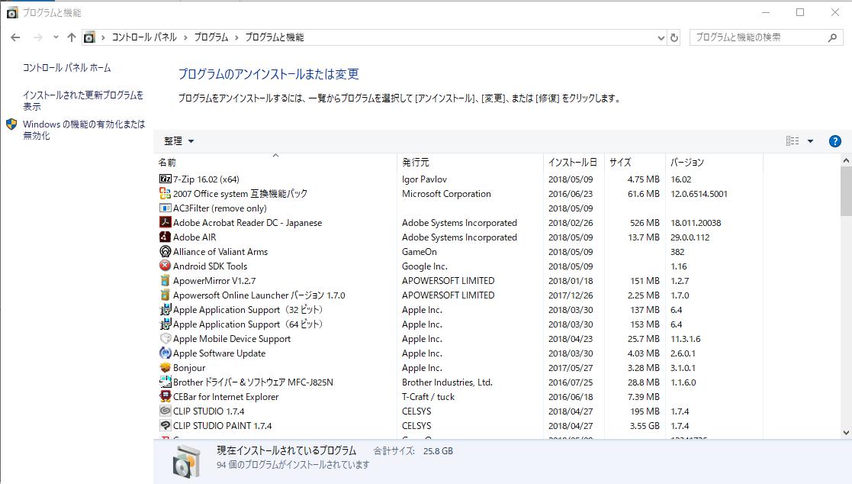
Task: Click the Apple Software Update icon
Action: [166, 353]
